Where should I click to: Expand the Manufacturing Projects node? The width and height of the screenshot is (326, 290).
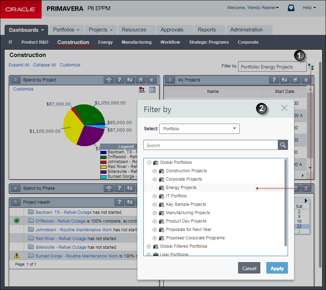pyautogui.click(x=155, y=213)
